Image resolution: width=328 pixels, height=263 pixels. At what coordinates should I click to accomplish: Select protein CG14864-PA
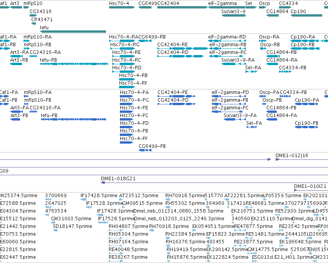tap(272, 119)
